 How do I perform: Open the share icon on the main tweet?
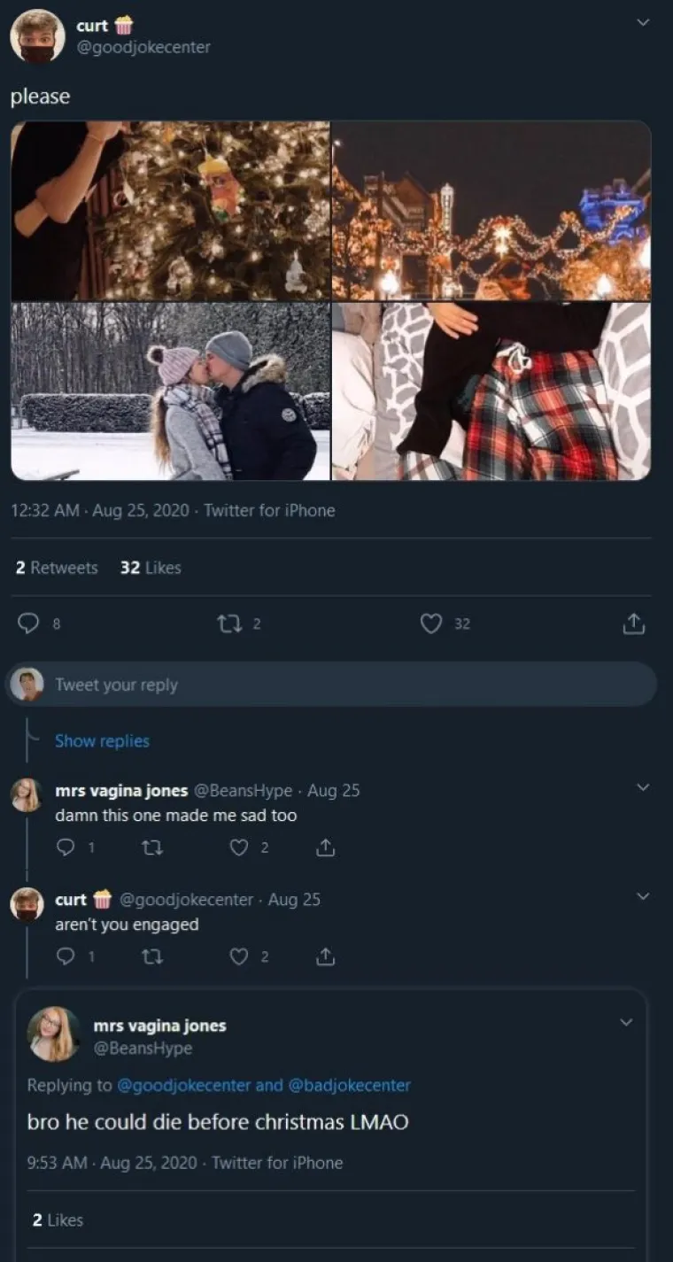[633, 623]
